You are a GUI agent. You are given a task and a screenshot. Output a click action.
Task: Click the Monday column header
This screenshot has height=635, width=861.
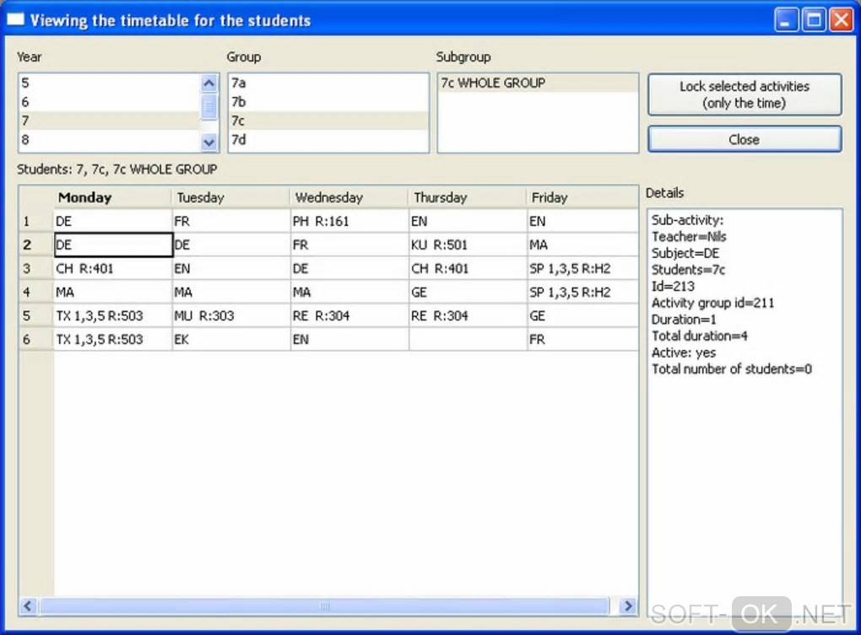tap(112, 197)
